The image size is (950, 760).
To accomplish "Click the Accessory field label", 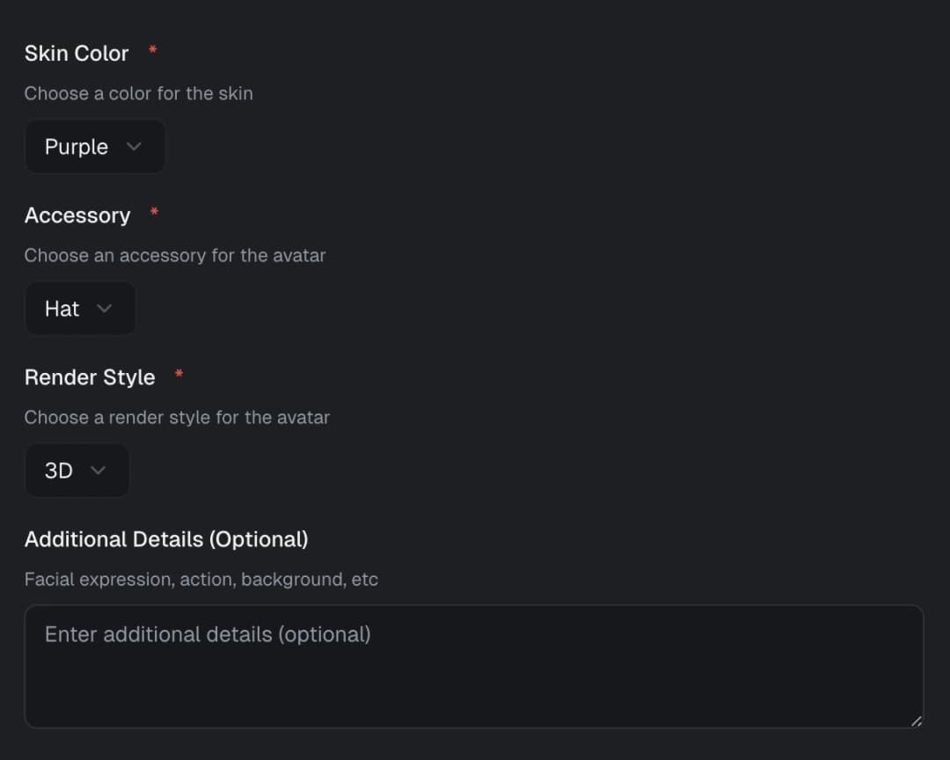I will pyautogui.click(x=77, y=216).
